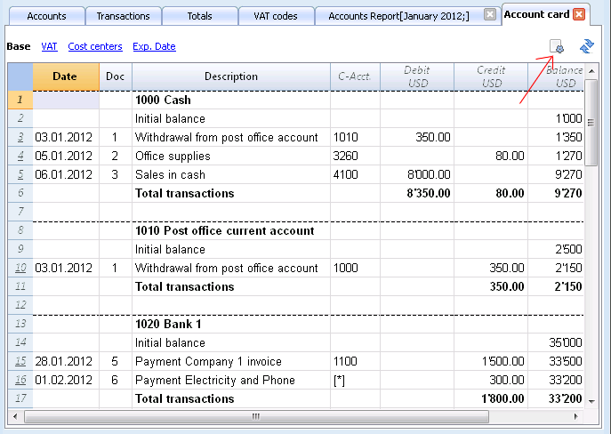Click the [*] contra account cell
Viewport: 611px width, 434px height.
[355, 381]
